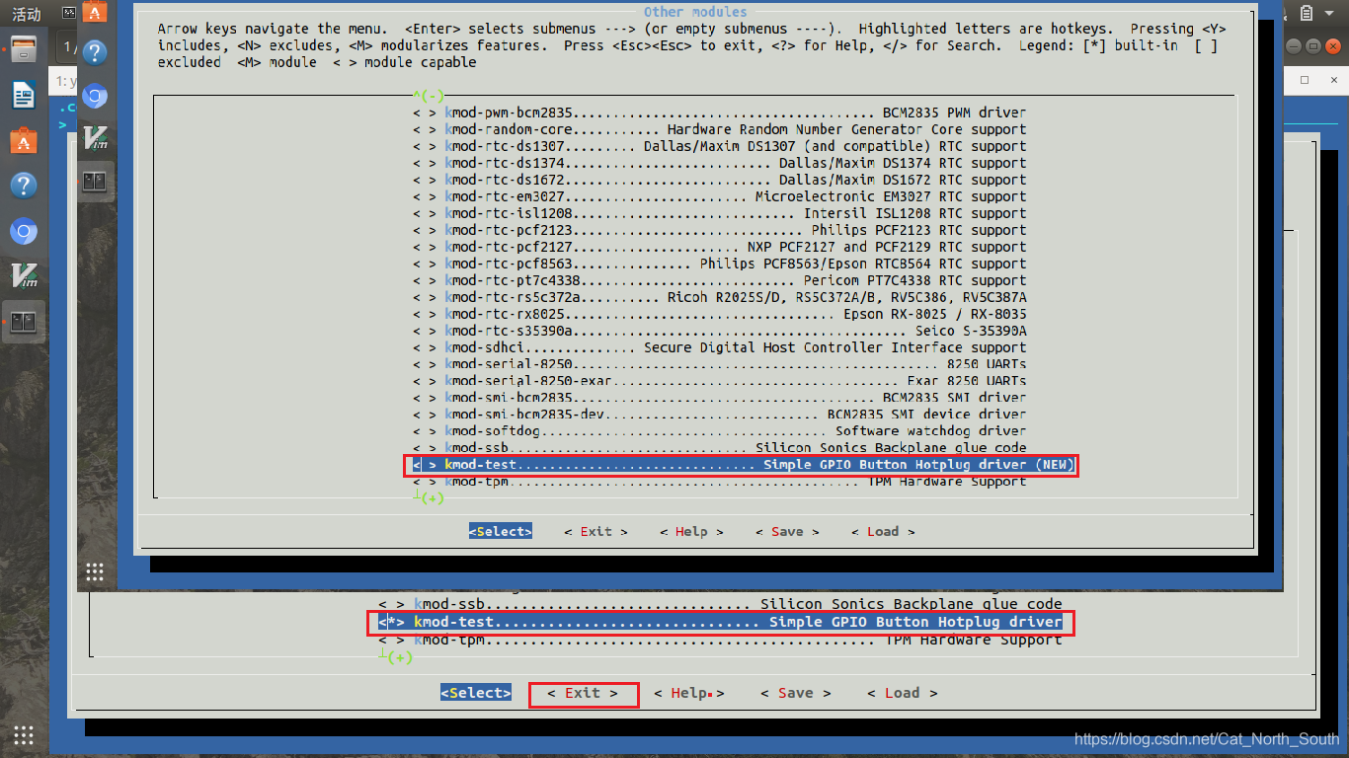1349x758 pixels.
Task: Select kmod-ssb row in the lower menu
Action: click(720, 604)
